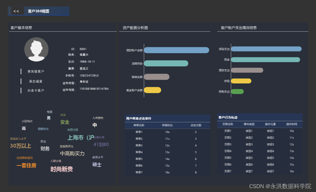Select word-cloud tag 41到80
This screenshot has height=192, width=316.
coord(101,144)
